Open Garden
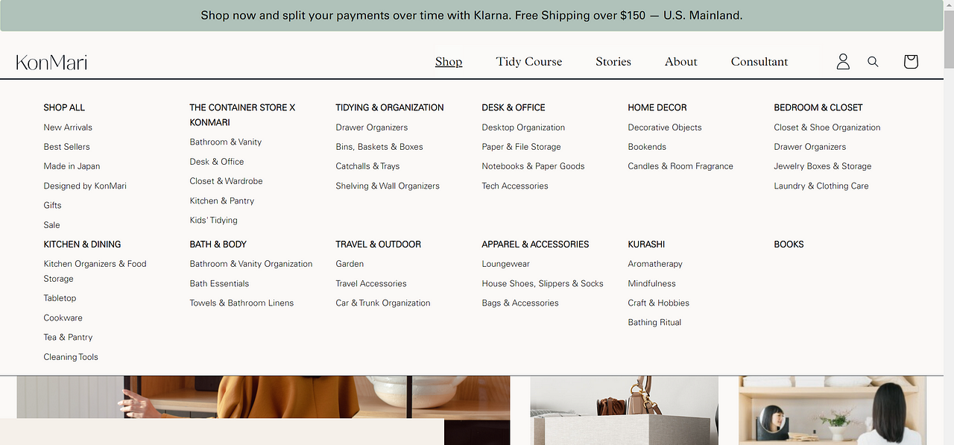 point(350,264)
